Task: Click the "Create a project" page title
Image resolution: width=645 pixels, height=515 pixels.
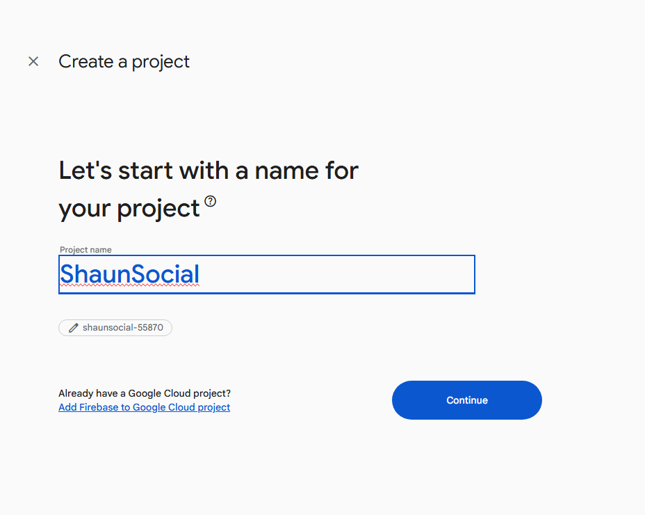Action: pyautogui.click(x=124, y=61)
